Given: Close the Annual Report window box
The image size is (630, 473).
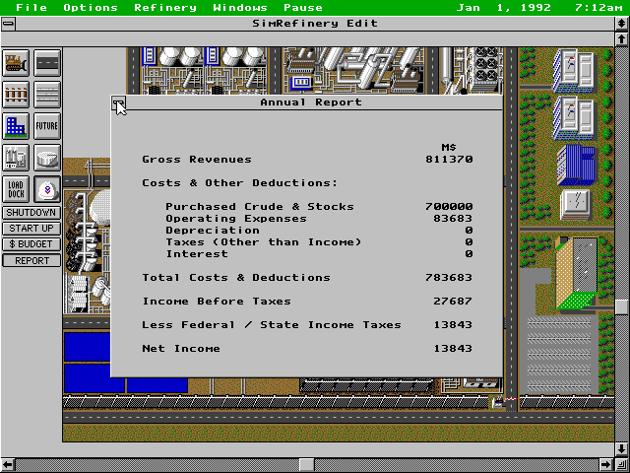Looking at the screenshot, I should point(118,102).
